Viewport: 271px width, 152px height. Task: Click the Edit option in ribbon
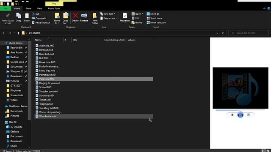click(135, 18)
